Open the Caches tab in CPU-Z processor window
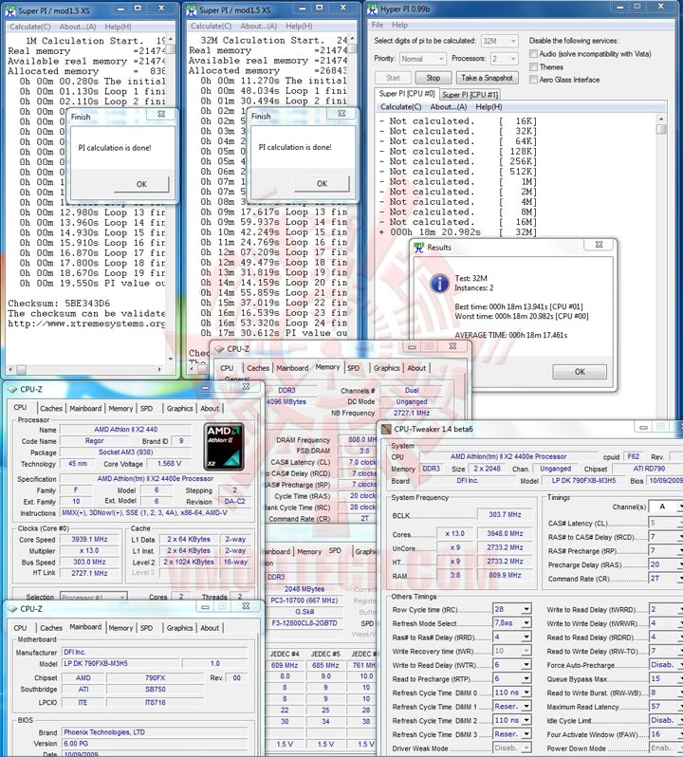Viewport: 683px width, 757px height. [x=51, y=409]
